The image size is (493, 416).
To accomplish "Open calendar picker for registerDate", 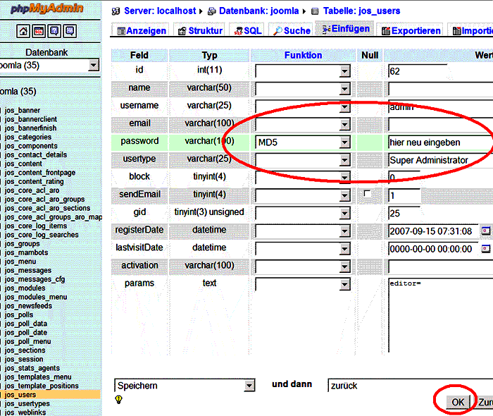I will click(x=485, y=231).
